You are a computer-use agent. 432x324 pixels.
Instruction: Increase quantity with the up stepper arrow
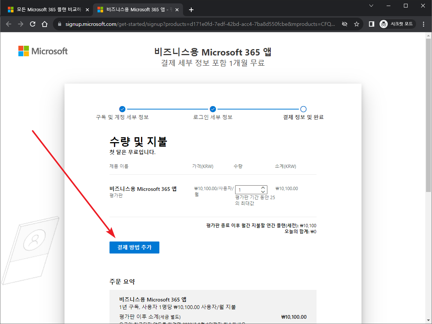[263, 187]
